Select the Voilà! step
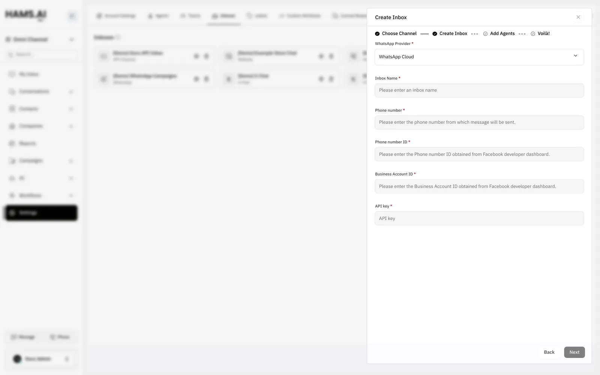Screen dimensions: 600x375 [540, 33]
